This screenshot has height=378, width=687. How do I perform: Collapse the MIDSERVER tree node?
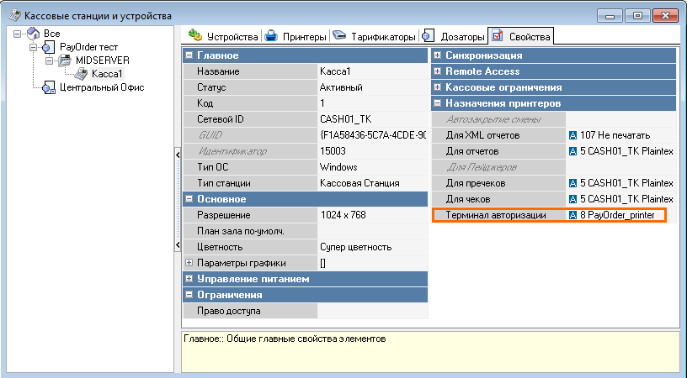(x=49, y=61)
